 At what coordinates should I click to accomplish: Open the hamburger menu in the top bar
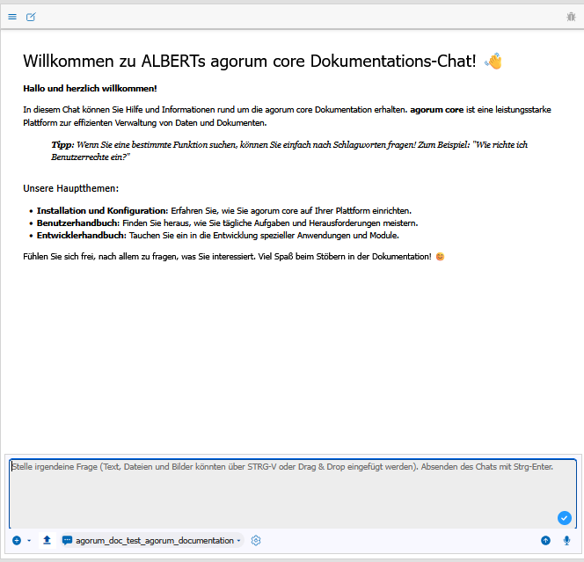coord(12,17)
